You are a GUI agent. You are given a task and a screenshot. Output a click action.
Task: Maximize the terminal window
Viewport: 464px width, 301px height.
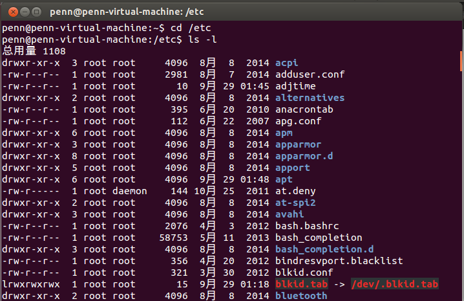[36, 12]
